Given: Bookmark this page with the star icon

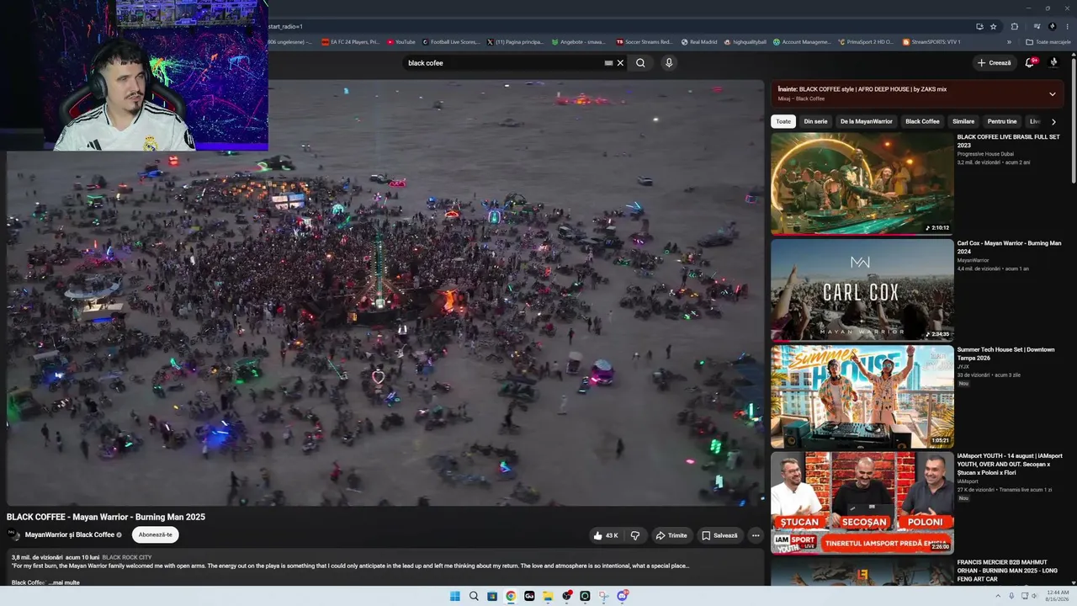Looking at the screenshot, I should pyautogui.click(x=993, y=26).
